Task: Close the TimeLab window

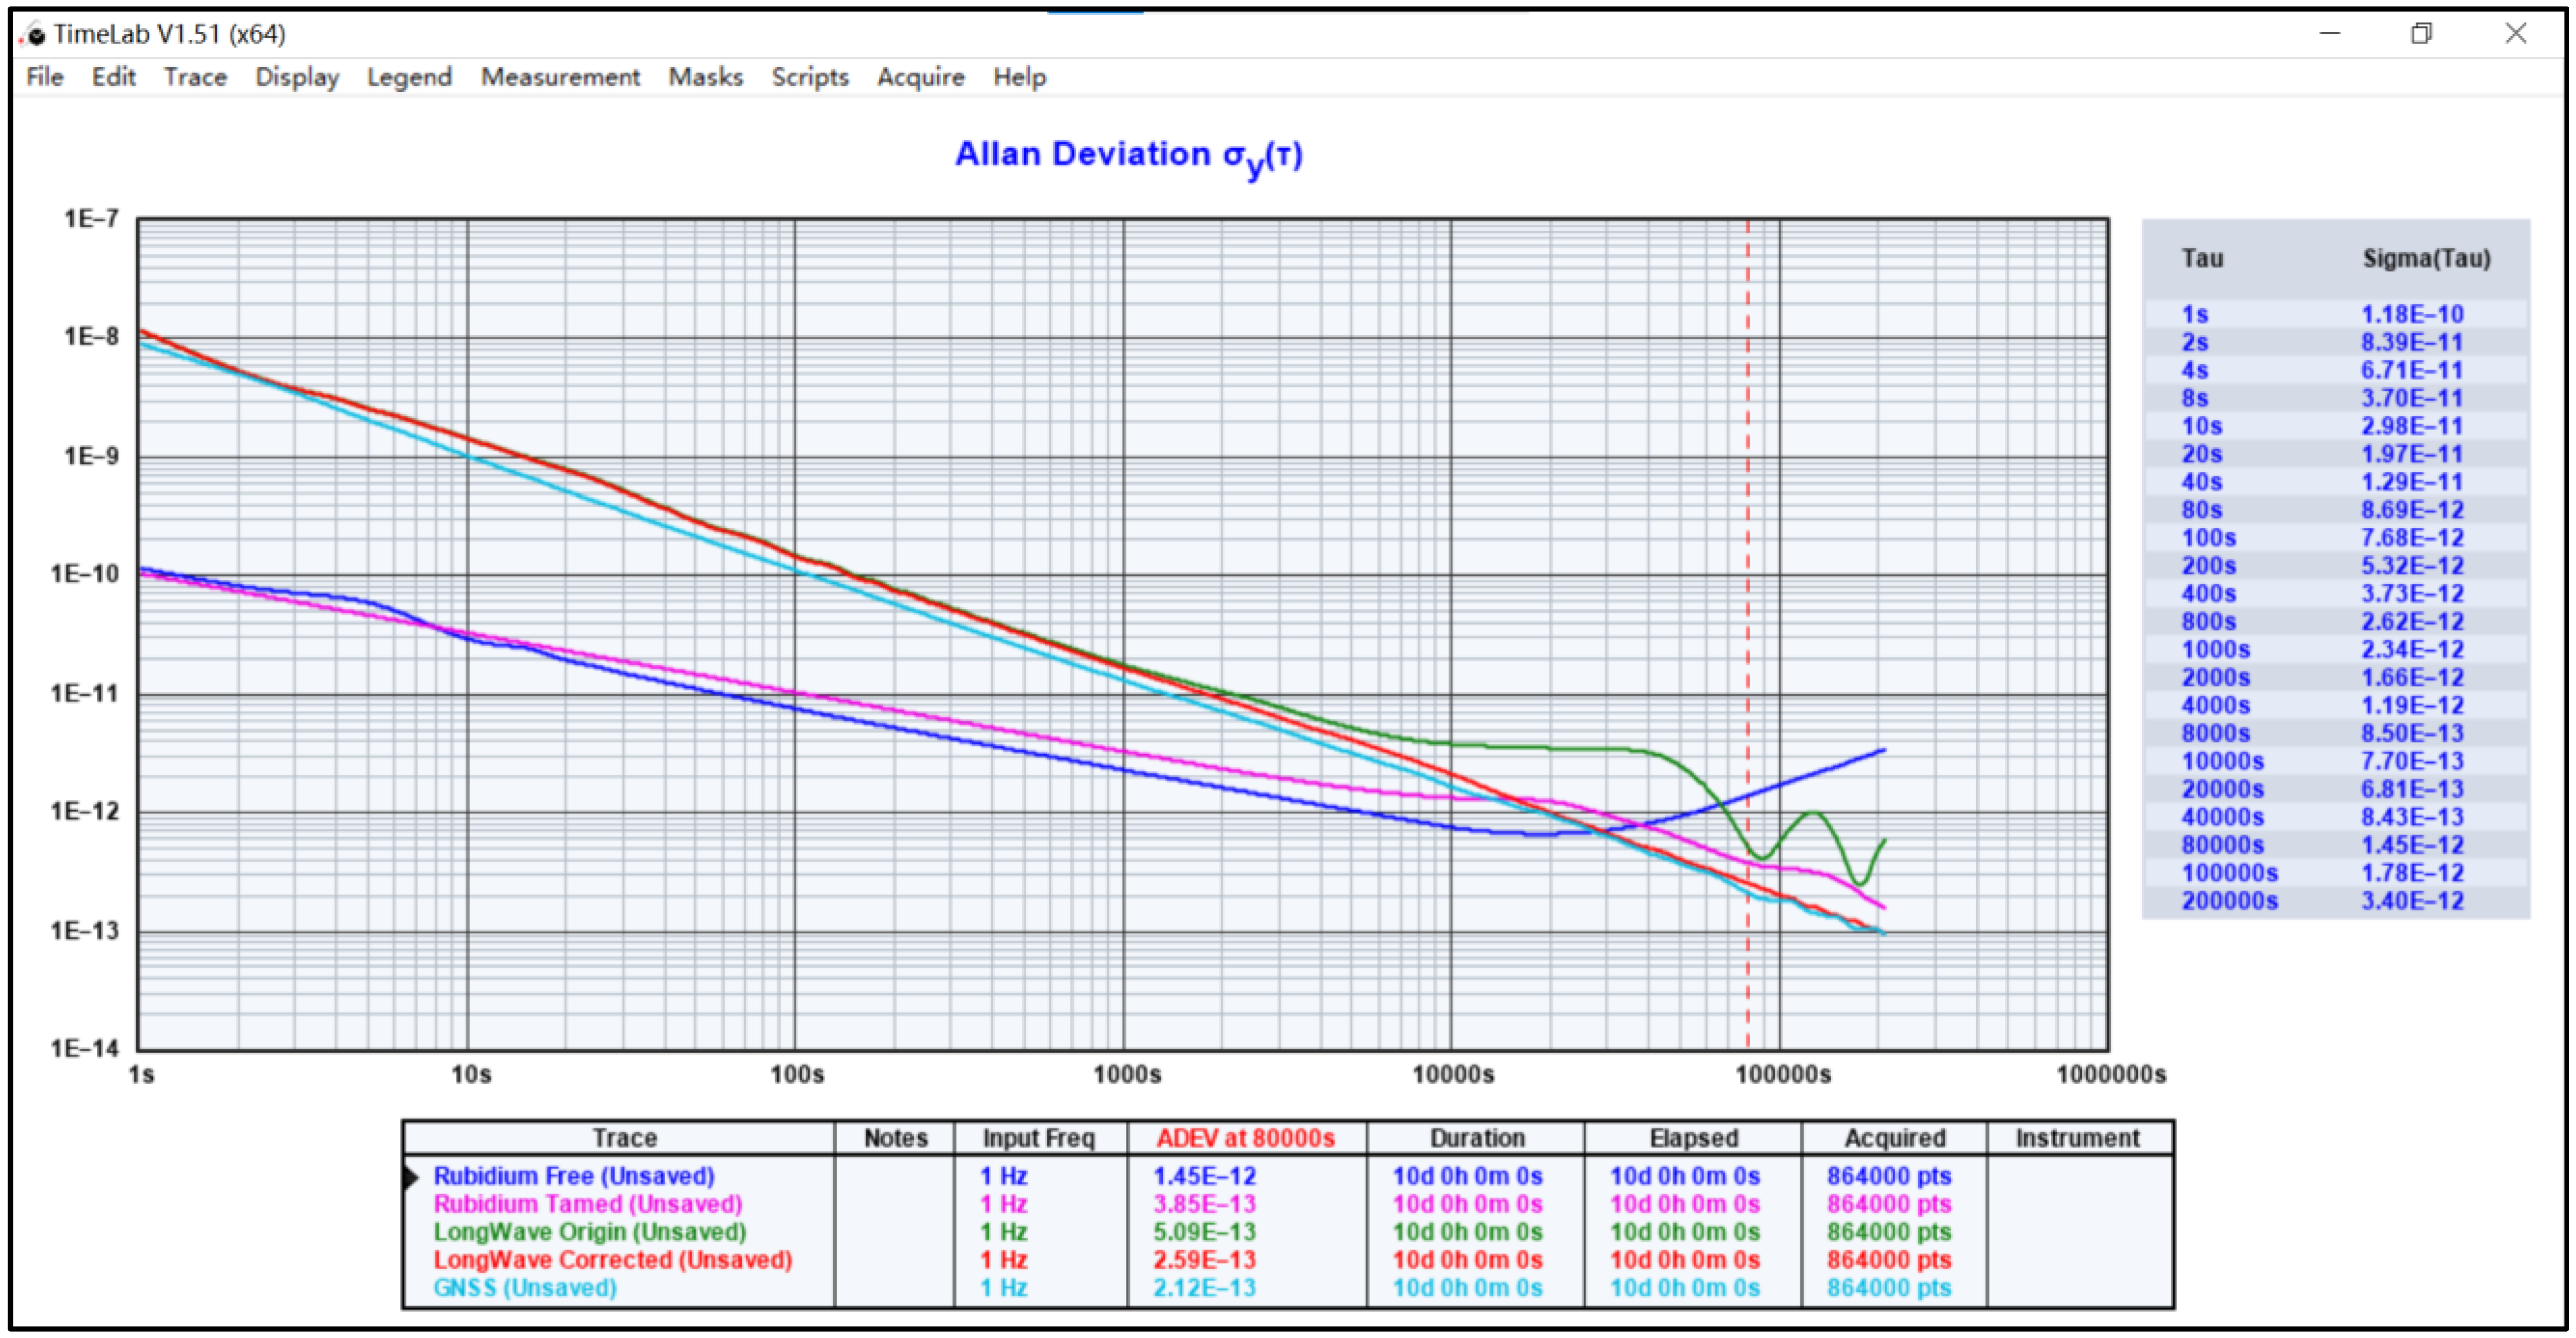Action: click(2515, 34)
